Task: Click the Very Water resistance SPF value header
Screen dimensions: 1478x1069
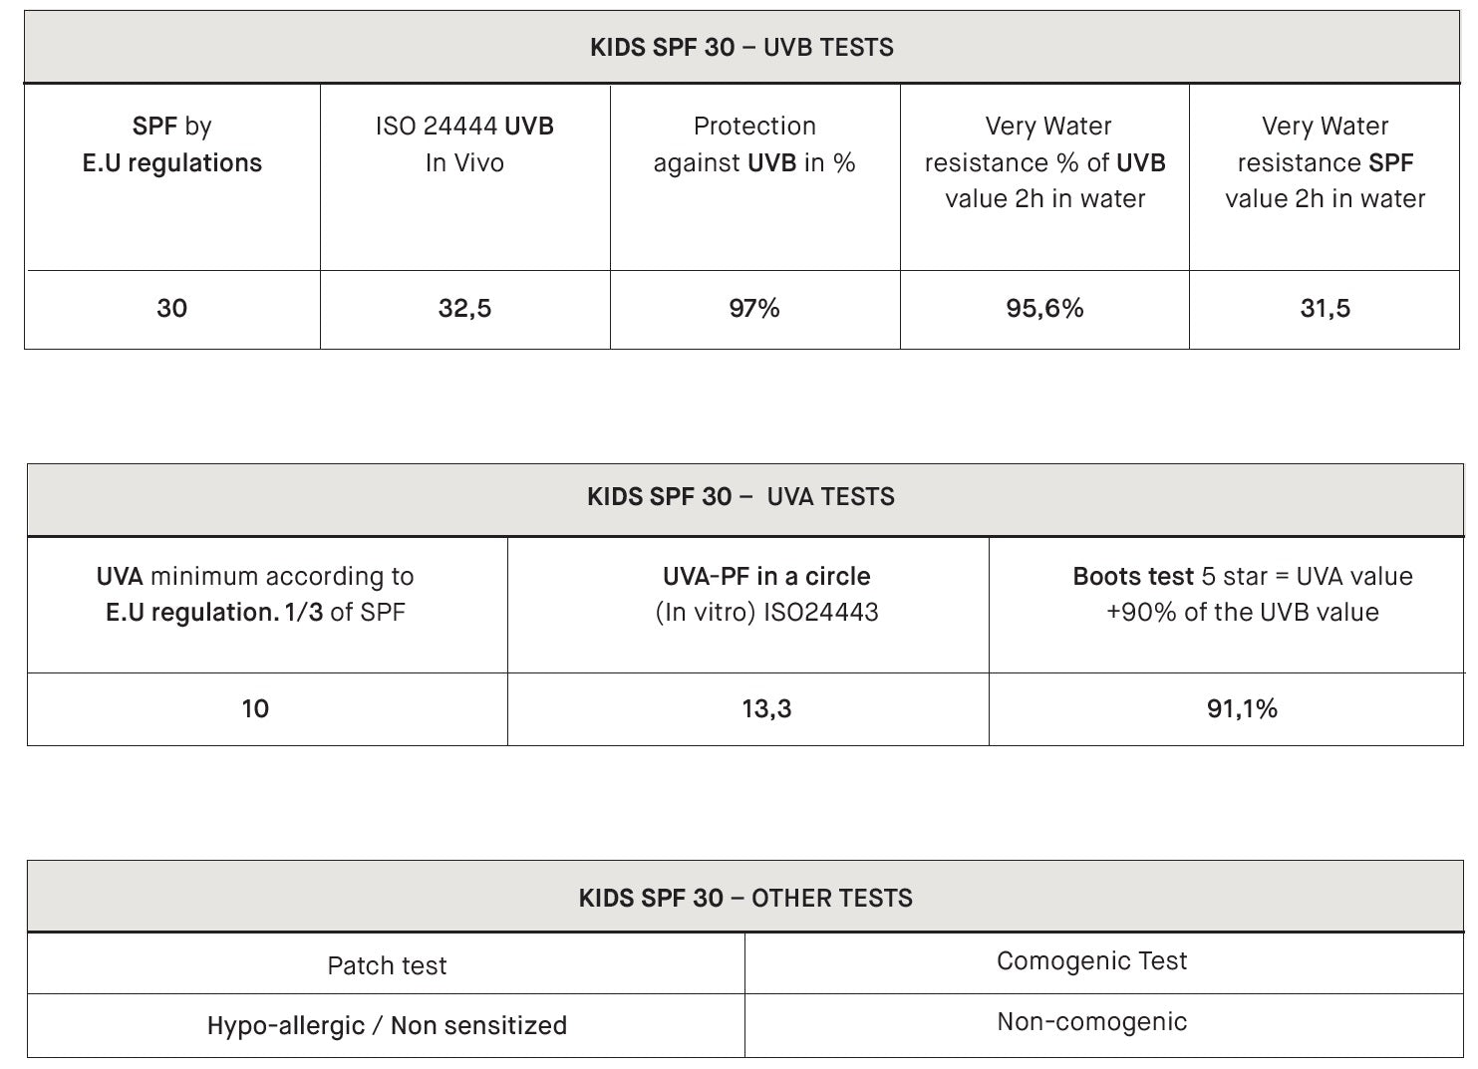Action: pos(1325,162)
